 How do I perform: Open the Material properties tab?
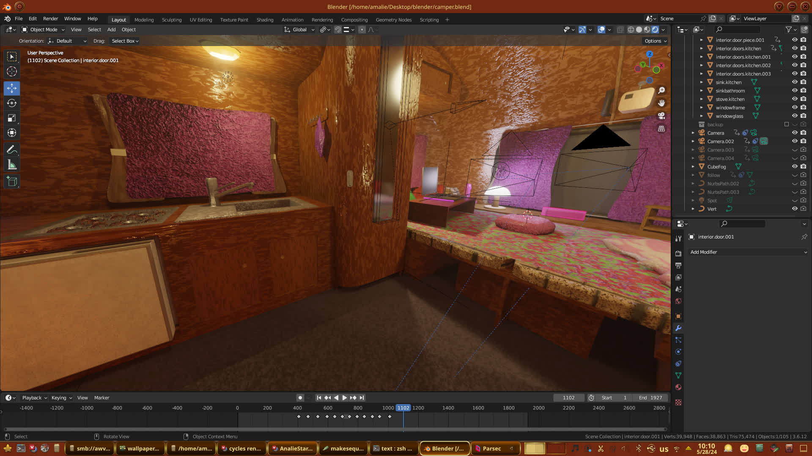[678, 387]
